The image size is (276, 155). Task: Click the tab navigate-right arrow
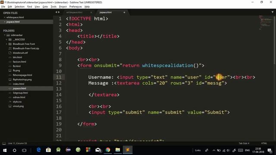59,12
